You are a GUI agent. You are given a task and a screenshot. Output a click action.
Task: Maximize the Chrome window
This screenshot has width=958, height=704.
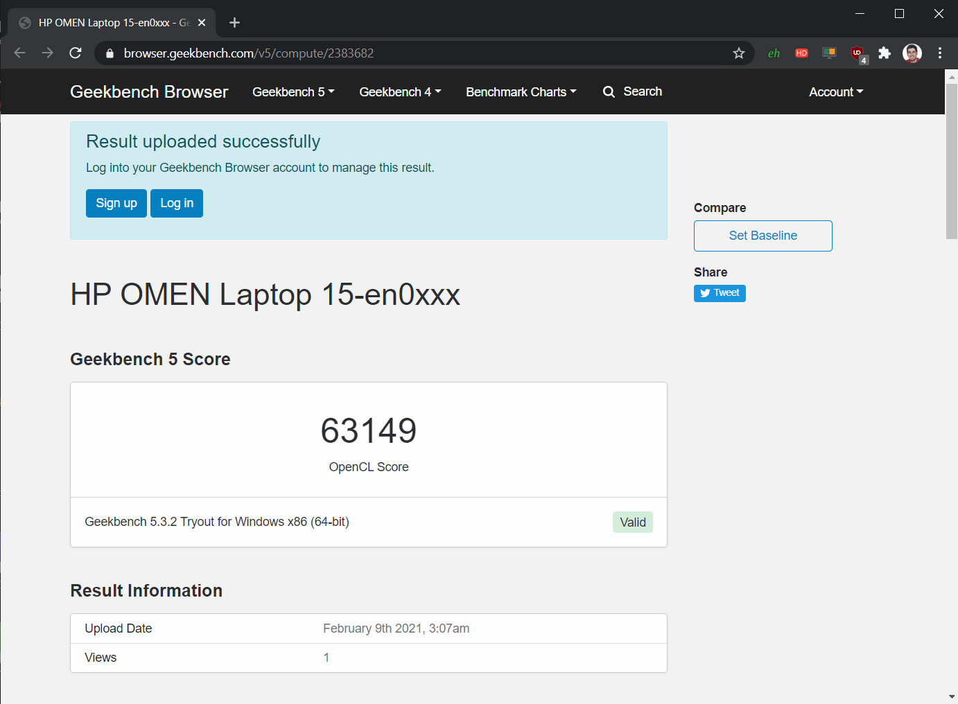tap(899, 13)
